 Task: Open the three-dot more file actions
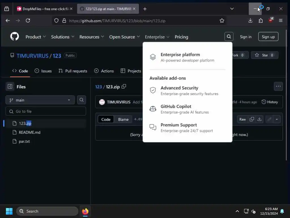coord(278,86)
